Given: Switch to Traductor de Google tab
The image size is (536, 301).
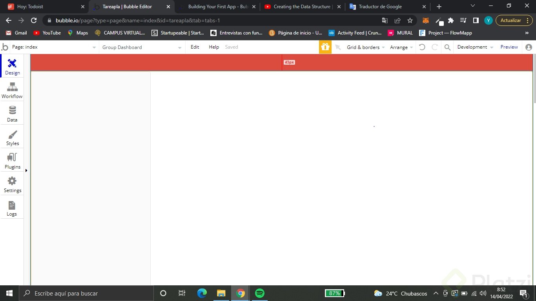Looking at the screenshot, I should pos(387,7).
